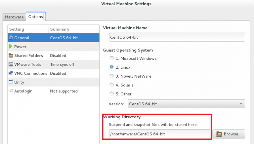This screenshot has width=254, height=144.
Task: Click Shared Folders 'Disabled' summary text
Action: 58,55
